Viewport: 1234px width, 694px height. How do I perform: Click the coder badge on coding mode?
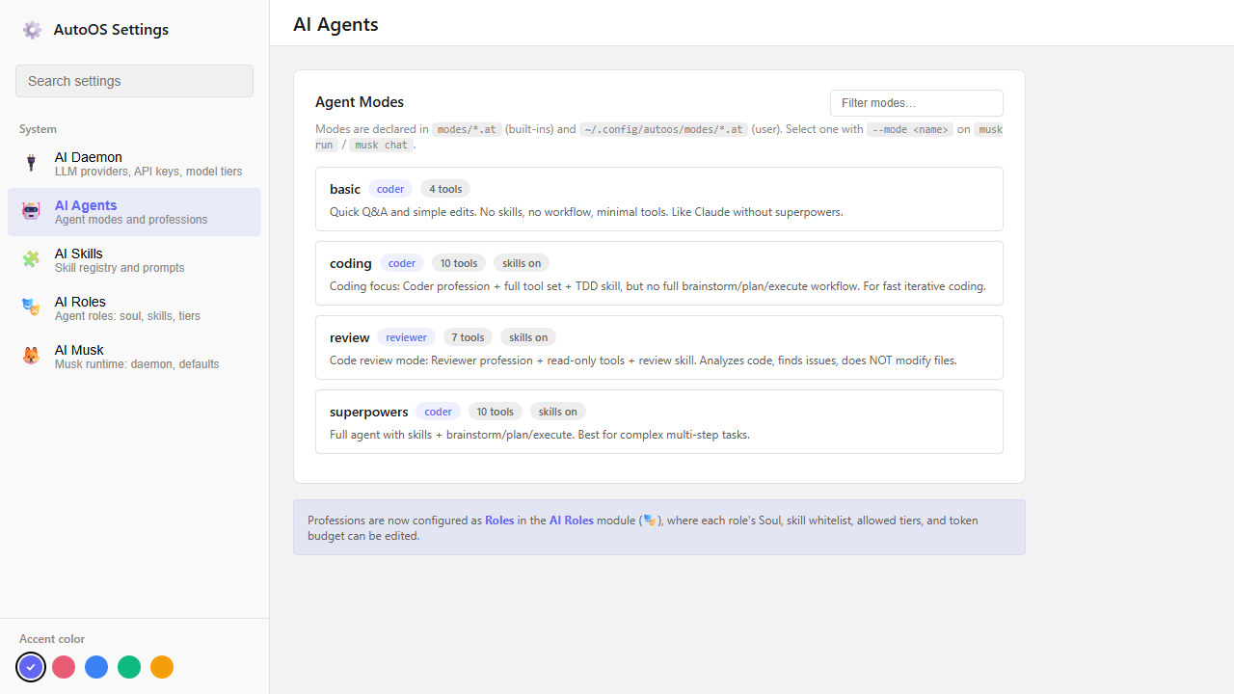pos(402,263)
